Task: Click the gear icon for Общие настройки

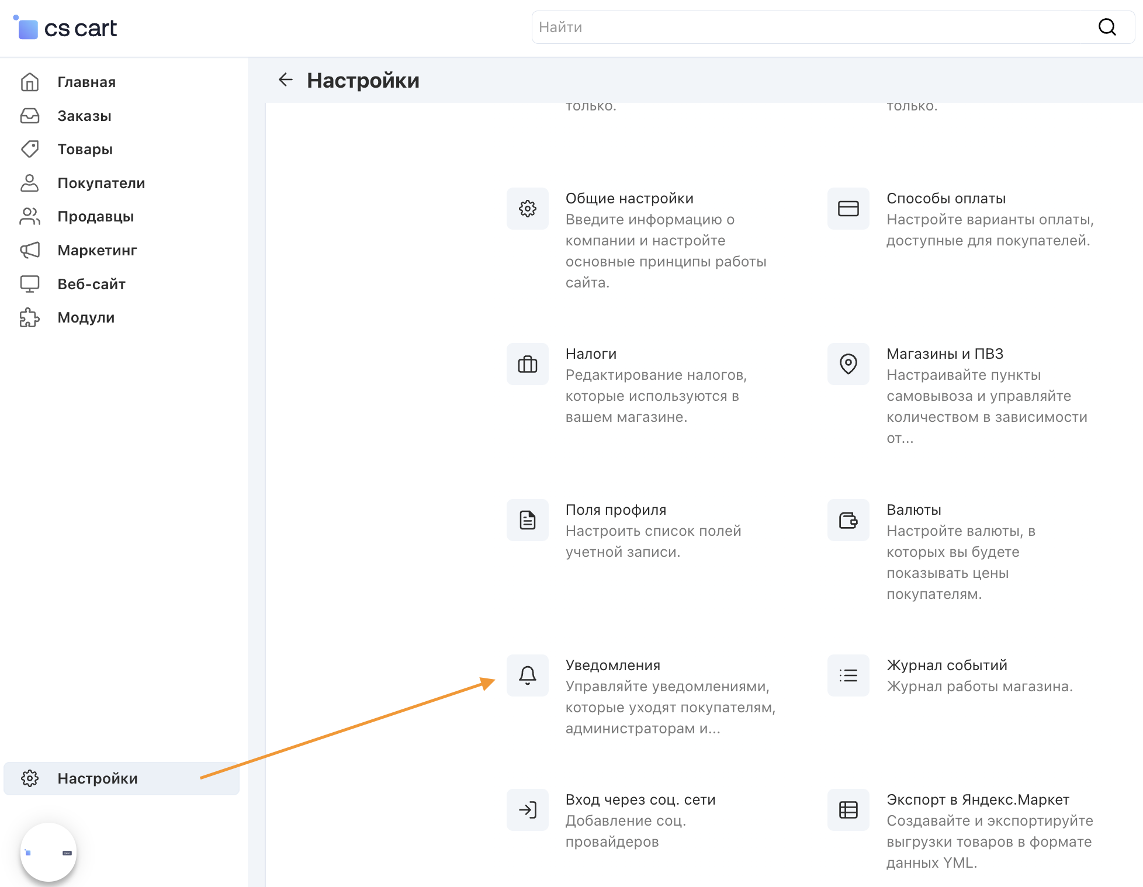Action: pyautogui.click(x=527, y=209)
